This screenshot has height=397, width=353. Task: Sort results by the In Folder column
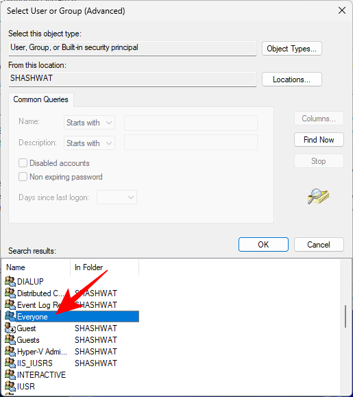coord(104,267)
